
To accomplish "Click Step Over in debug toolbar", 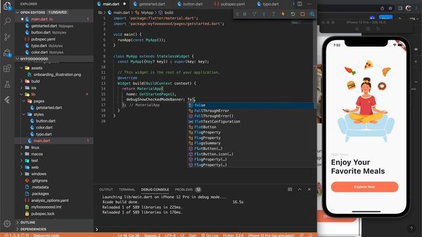I will [255, 14].
